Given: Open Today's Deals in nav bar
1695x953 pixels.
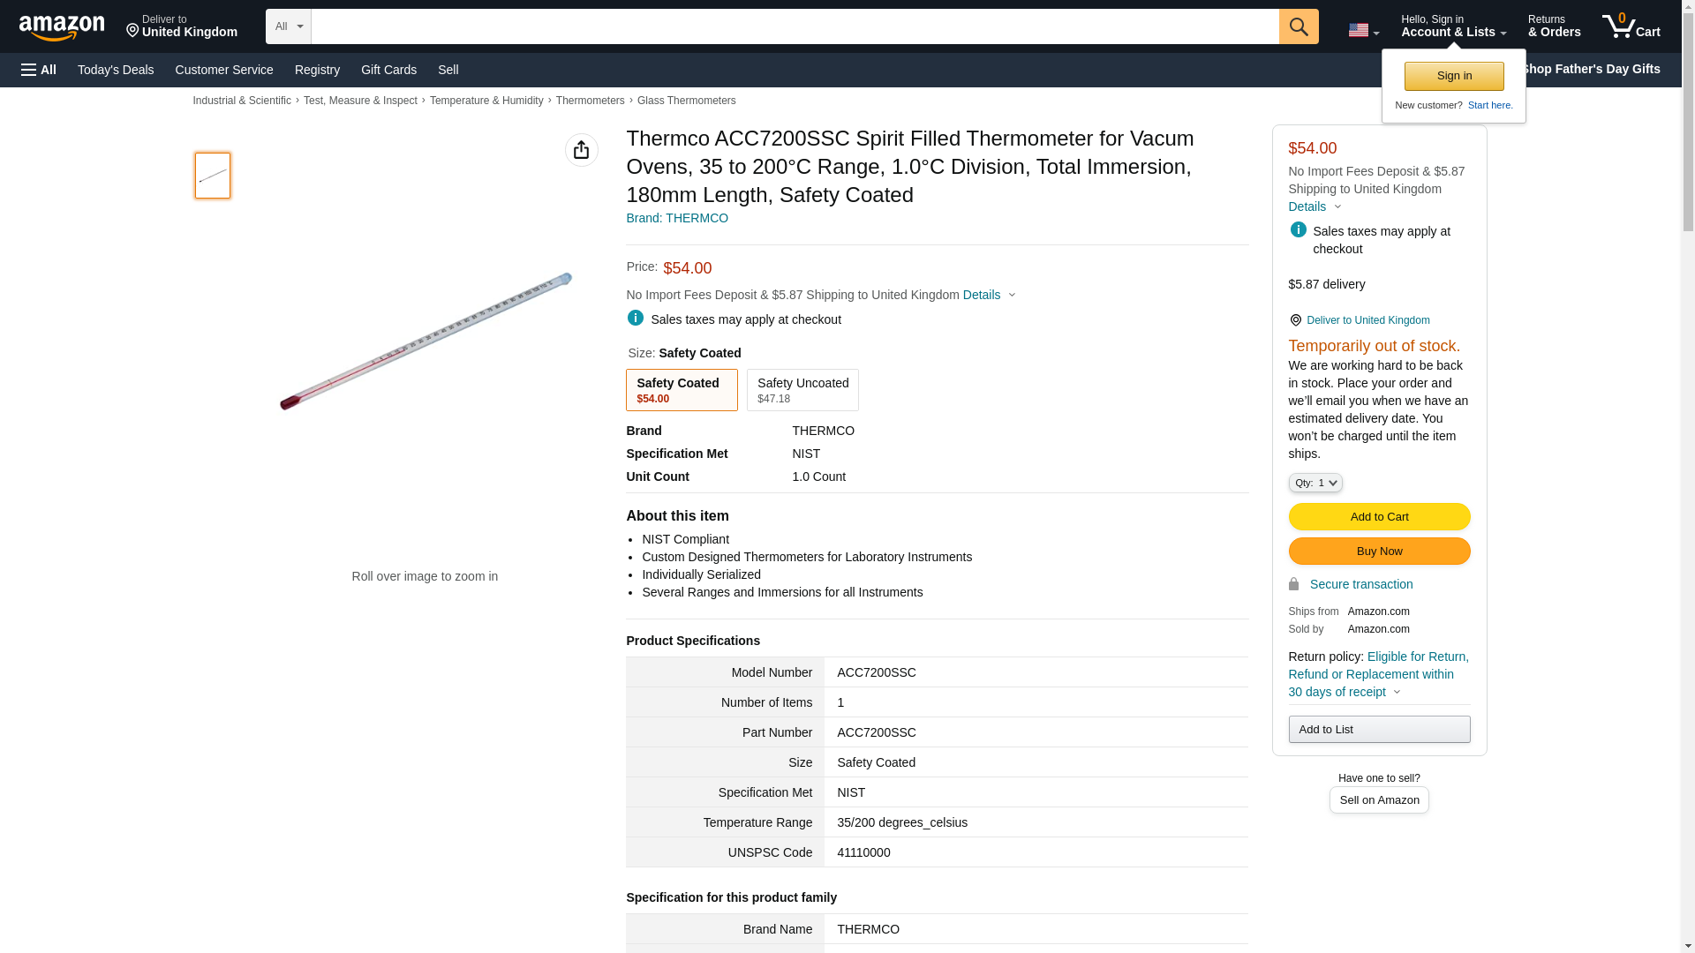Looking at the screenshot, I should pyautogui.click(x=115, y=70).
